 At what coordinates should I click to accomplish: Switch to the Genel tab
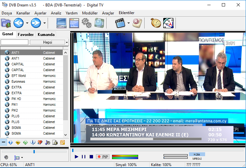click(8, 34)
